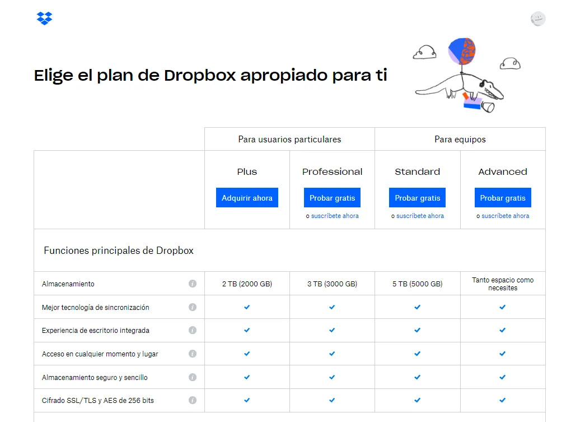The height and width of the screenshot is (422, 585).
Task: Click Advanced checkmark for Mejor tecnología de sincronización
Action: (503, 307)
